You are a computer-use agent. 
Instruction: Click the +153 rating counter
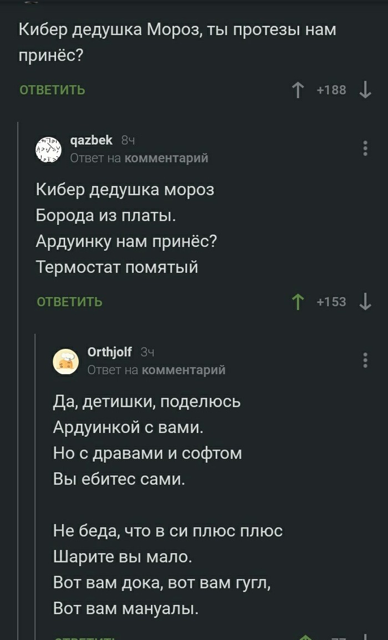(x=331, y=302)
